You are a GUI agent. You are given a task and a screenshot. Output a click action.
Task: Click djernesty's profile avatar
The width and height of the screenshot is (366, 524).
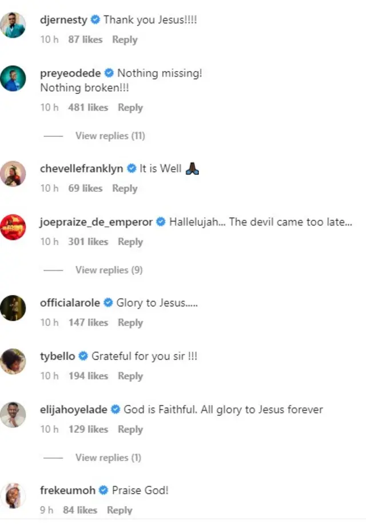13,26
